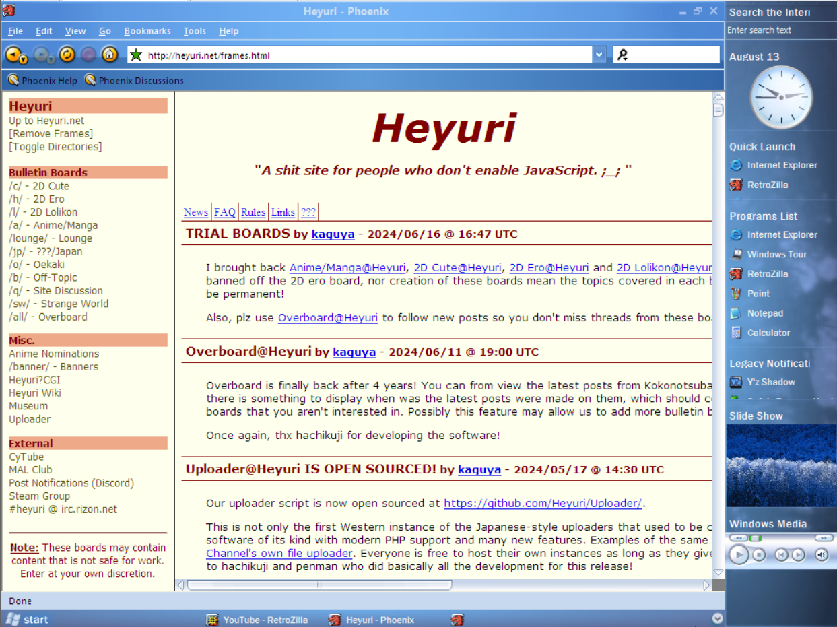Open Paint from Programs List
Viewport: 837px width, 627px height.
click(750, 294)
